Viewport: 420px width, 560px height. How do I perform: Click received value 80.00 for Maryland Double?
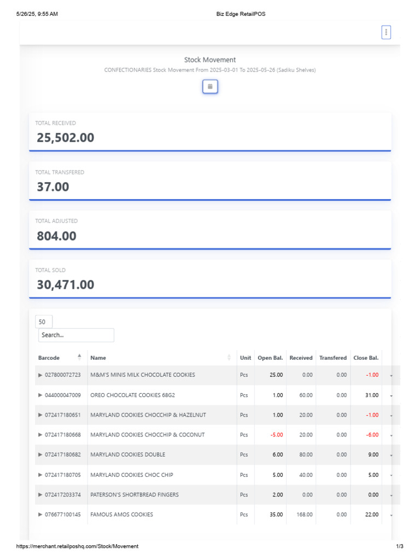tap(306, 454)
